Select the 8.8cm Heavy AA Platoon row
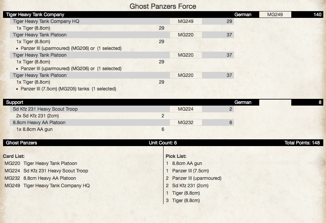 (122, 122)
